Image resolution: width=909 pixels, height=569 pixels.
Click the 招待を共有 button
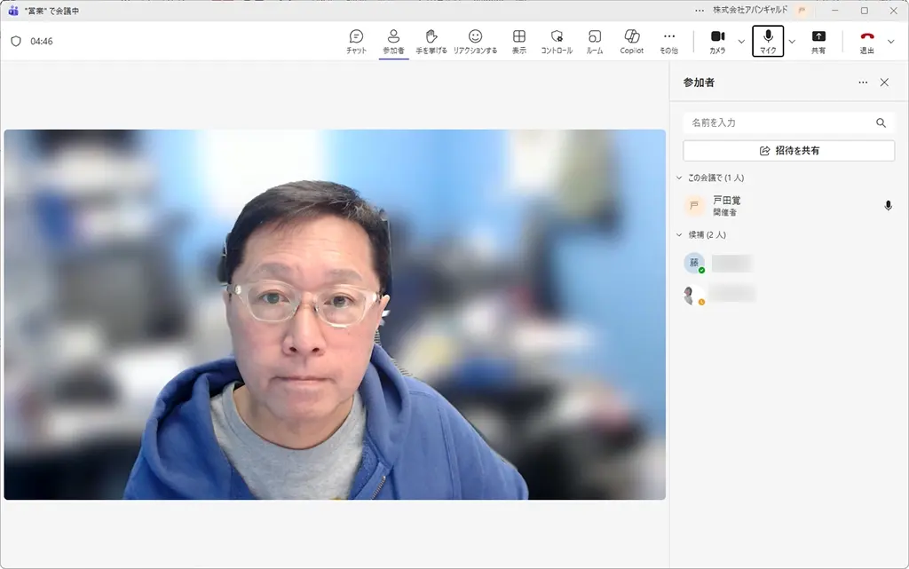click(x=787, y=150)
